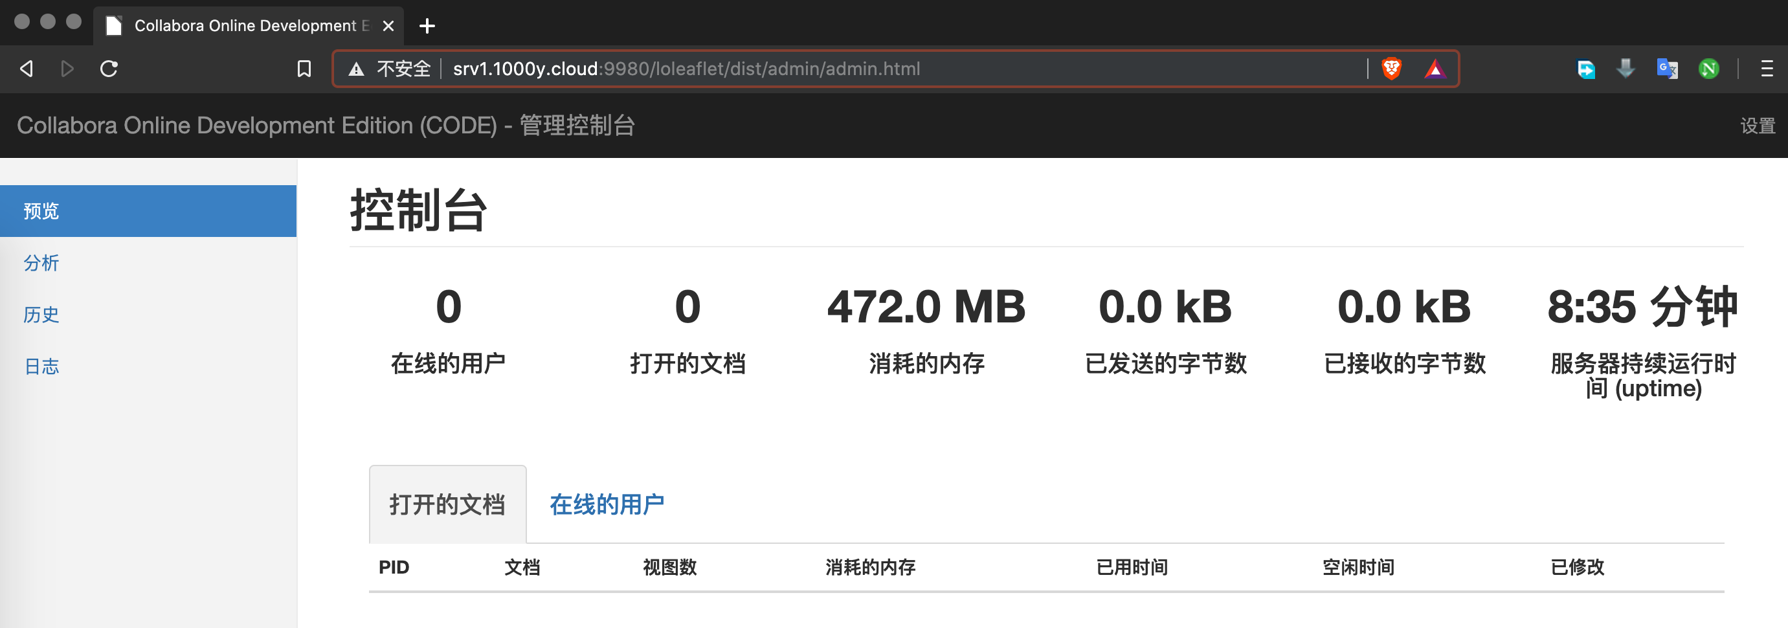Click the 8:35 分钟 uptime value

pos(1643,307)
